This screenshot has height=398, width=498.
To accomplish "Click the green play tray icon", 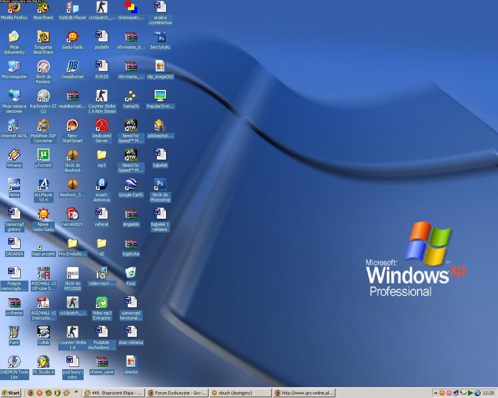I will [x=471, y=393].
